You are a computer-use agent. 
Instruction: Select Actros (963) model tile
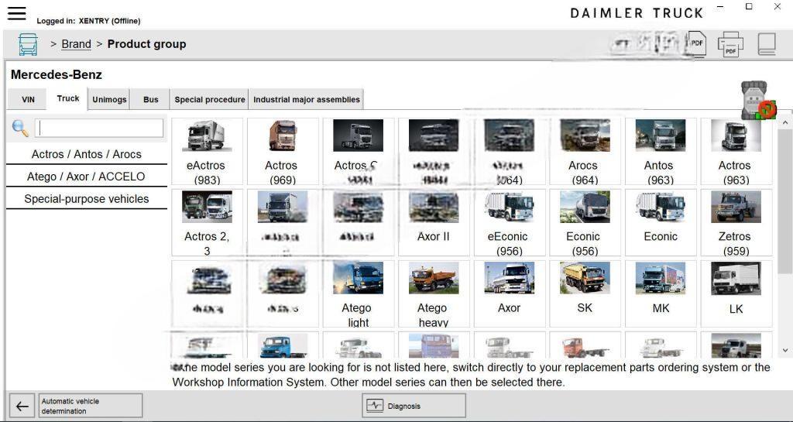736,151
